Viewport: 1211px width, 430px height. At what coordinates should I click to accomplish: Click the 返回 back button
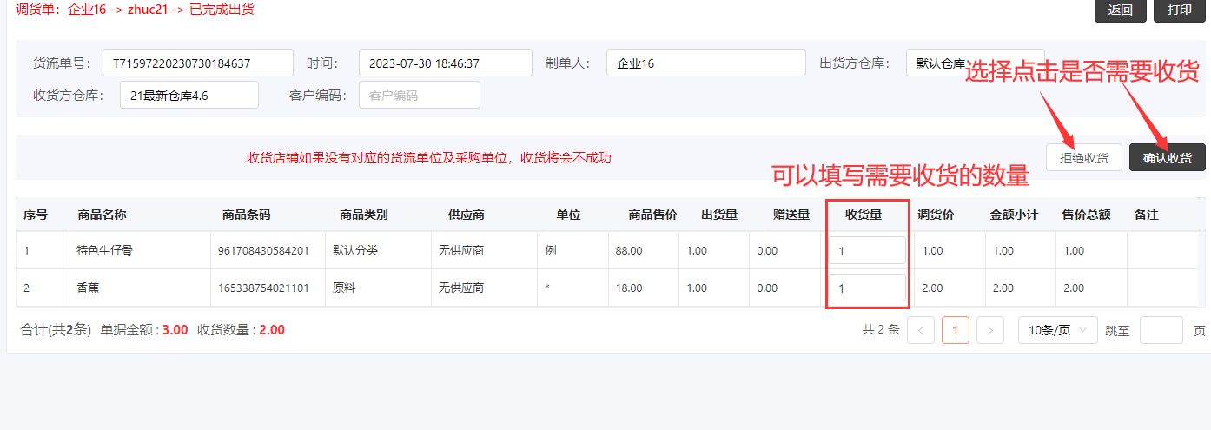pos(1120,10)
